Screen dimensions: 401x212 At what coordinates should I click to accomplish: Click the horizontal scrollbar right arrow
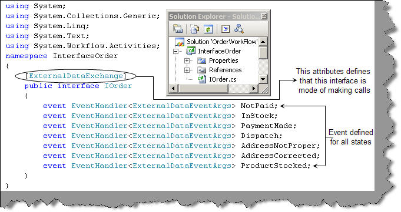point(254,89)
